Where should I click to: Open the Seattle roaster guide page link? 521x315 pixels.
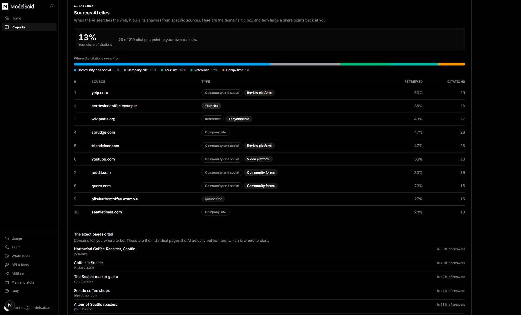pyautogui.click(x=96, y=277)
